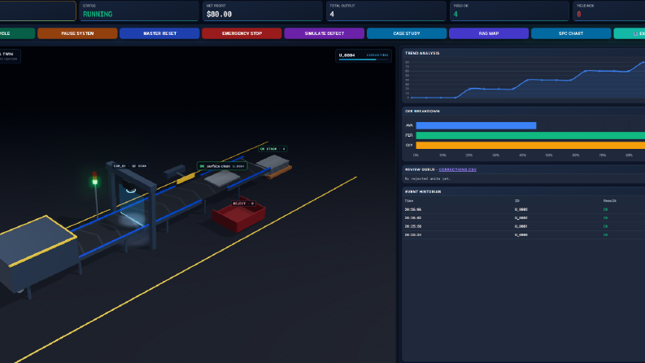Click the Total Output value card
This screenshot has width=645, height=363.
[x=386, y=11]
